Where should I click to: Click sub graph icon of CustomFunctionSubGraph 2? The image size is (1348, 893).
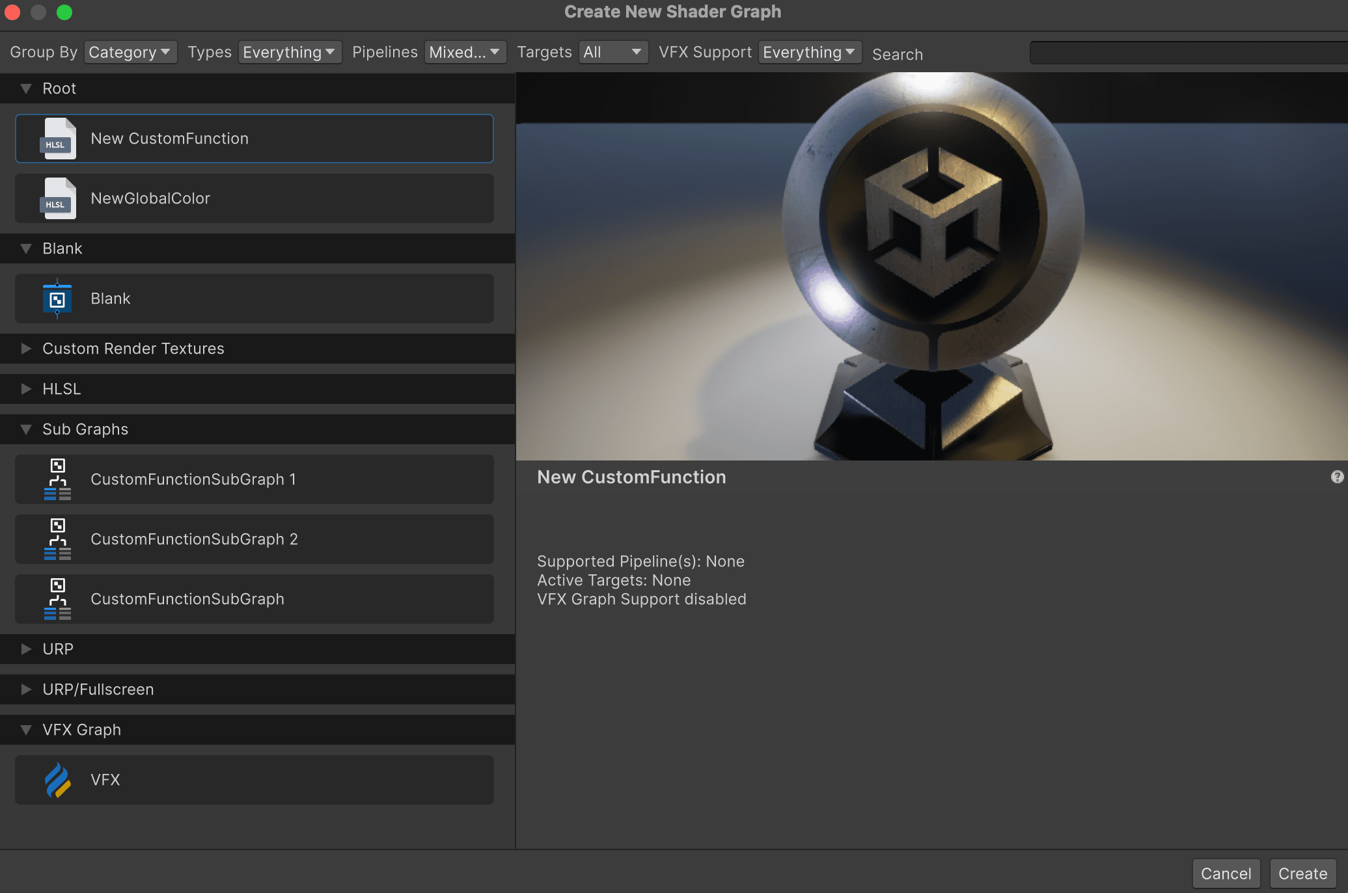click(57, 539)
